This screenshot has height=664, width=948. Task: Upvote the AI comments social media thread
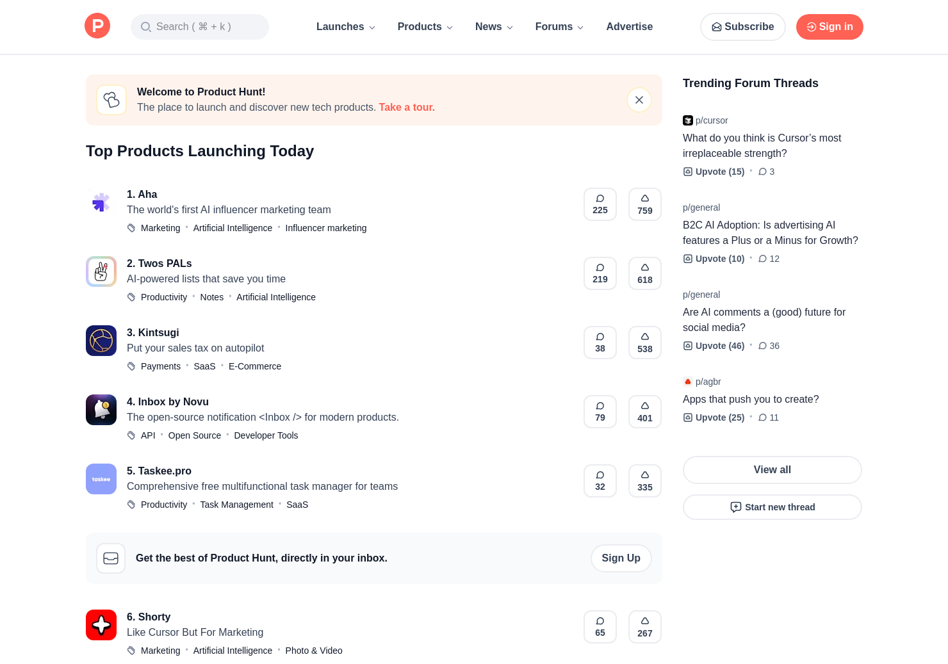[714, 346]
